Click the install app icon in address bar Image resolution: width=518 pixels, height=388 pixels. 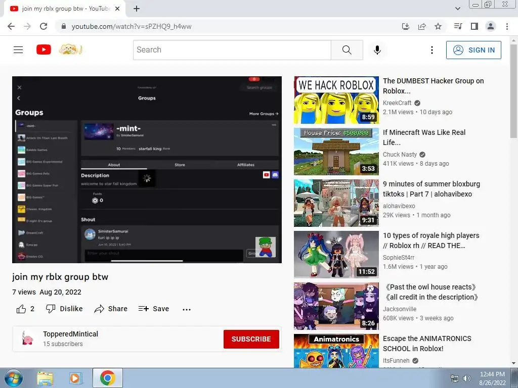(406, 26)
